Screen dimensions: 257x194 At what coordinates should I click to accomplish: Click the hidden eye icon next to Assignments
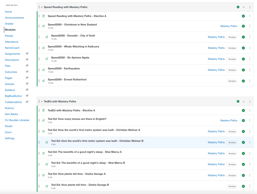(x=27, y=54)
